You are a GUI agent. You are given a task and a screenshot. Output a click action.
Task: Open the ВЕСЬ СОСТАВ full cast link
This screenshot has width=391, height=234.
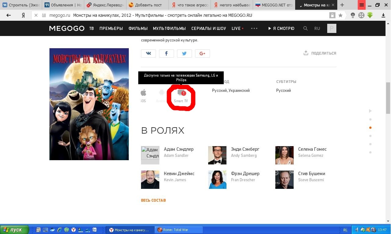coord(153,200)
